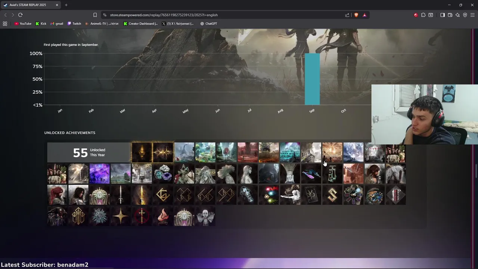Image resolution: width=478 pixels, height=269 pixels.
Task: Click the Brave Rewards triangle icon
Action: tap(364, 15)
